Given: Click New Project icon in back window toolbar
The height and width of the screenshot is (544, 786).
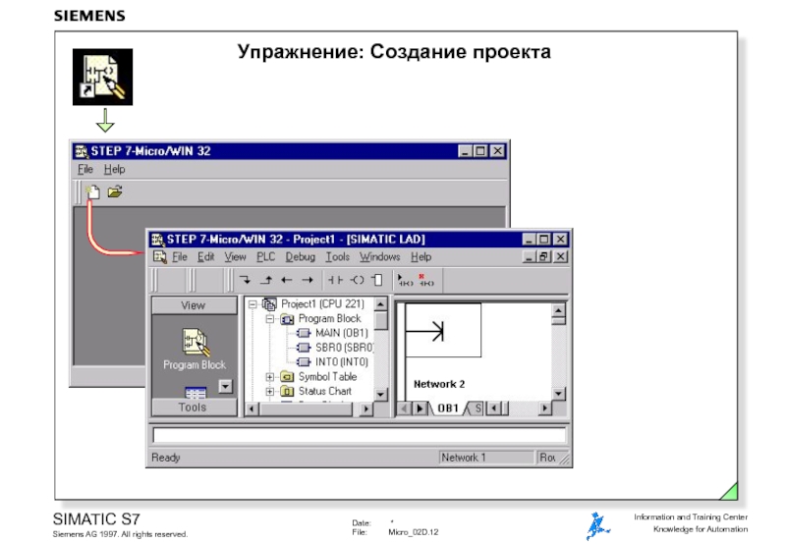Looking at the screenshot, I should pos(92,191).
